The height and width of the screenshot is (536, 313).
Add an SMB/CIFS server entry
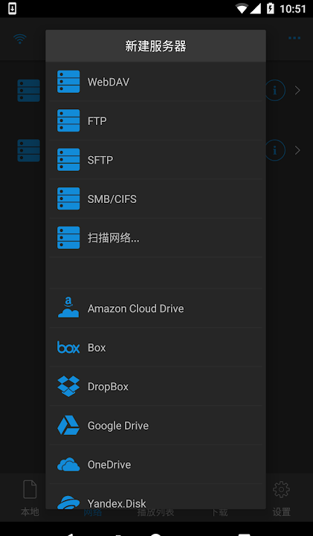[x=156, y=198]
